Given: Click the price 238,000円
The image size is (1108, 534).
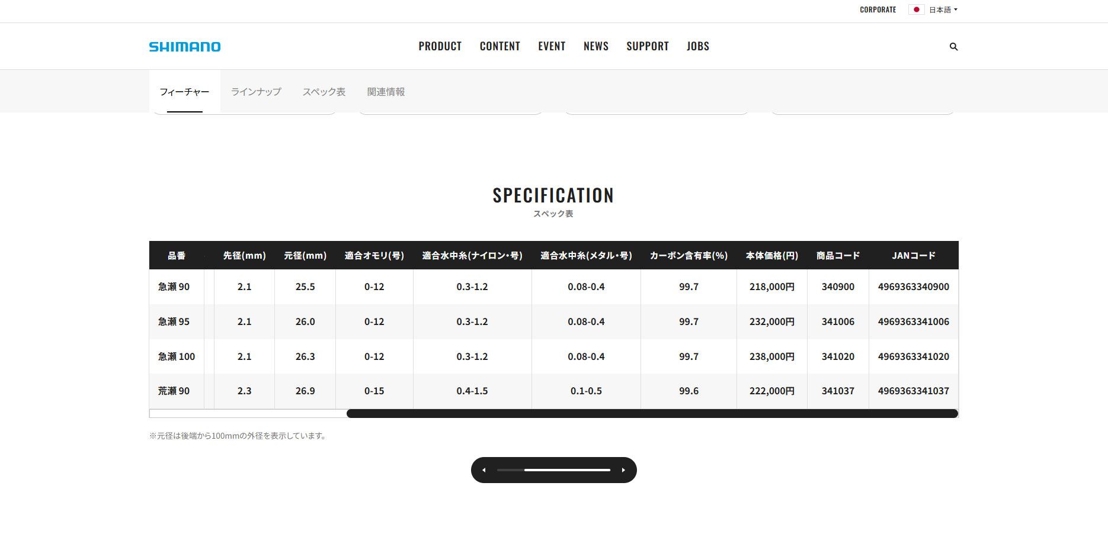Looking at the screenshot, I should coord(772,356).
